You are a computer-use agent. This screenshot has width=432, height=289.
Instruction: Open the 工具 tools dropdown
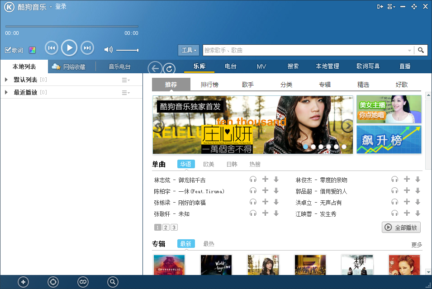point(189,50)
